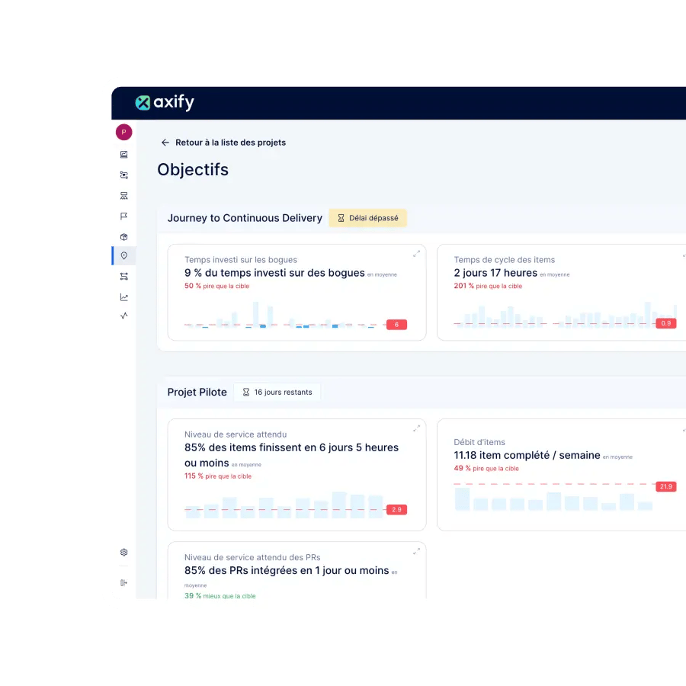The width and height of the screenshot is (686, 686).
Task: Select the team collaboration icon in sidebar
Action: [123, 175]
